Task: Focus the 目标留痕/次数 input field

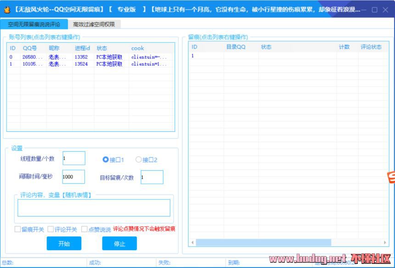Action: click(x=152, y=177)
